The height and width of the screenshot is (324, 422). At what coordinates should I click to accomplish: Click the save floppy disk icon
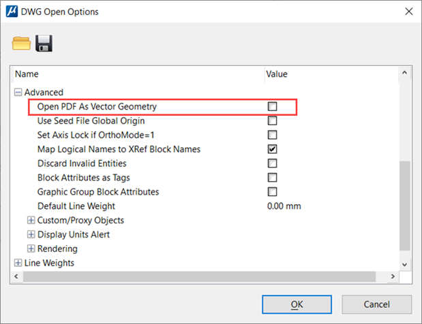pos(44,44)
